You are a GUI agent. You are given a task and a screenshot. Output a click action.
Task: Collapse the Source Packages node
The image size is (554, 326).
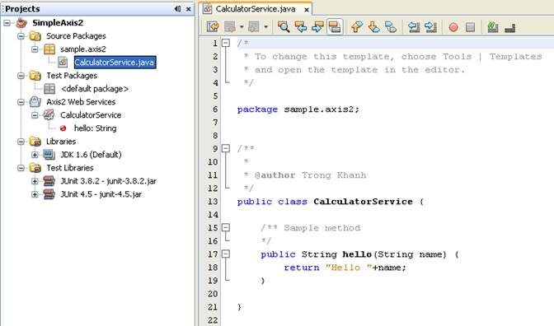click(x=21, y=36)
